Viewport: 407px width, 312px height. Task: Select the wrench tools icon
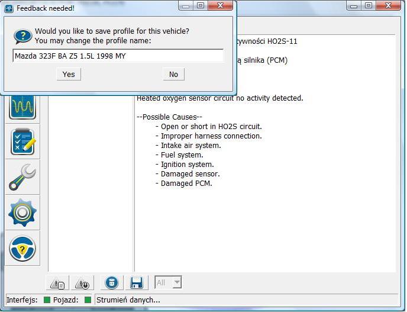(22, 177)
